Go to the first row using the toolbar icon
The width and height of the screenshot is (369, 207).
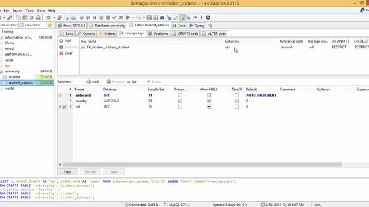(88, 17)
